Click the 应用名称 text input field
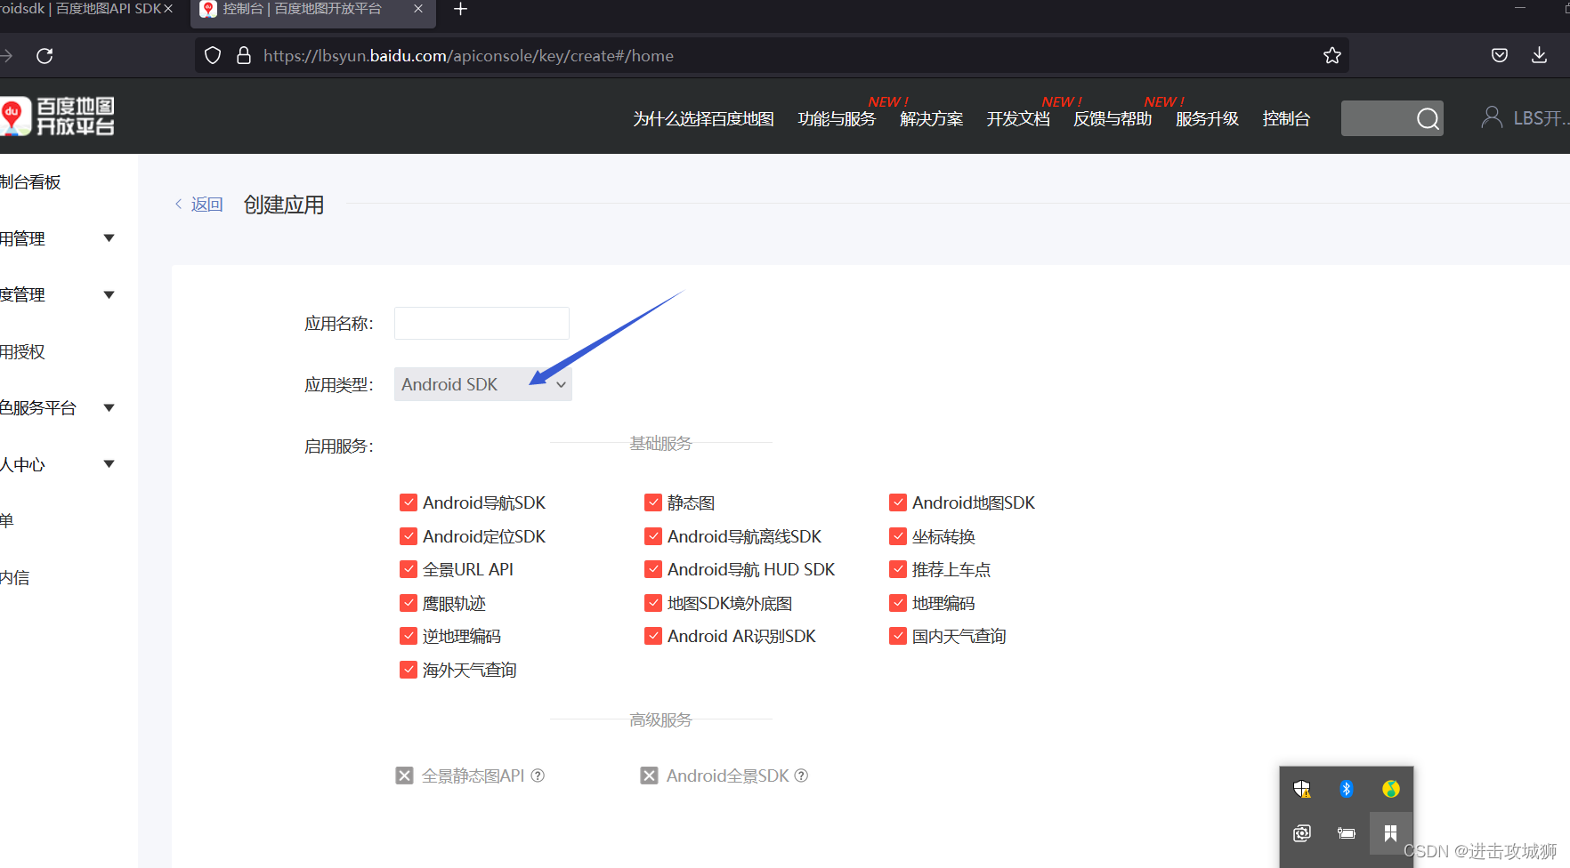The image size is (1570, 868). click(x=482, y=323)
